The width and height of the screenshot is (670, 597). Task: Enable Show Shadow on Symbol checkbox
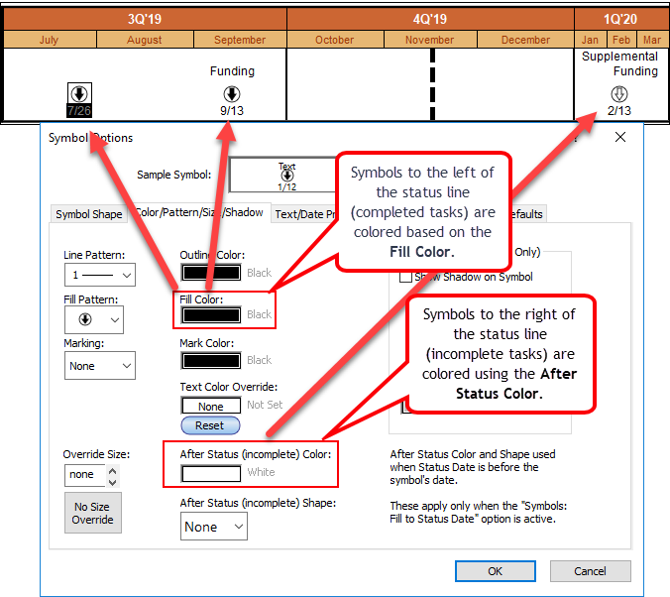coord(405,277)
